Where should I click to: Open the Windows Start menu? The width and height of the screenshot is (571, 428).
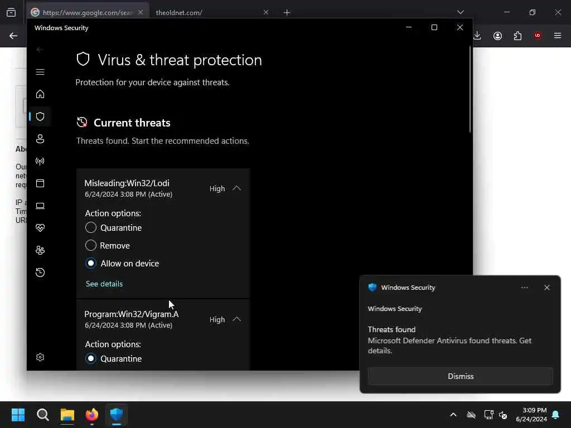(x=18, y=415)
